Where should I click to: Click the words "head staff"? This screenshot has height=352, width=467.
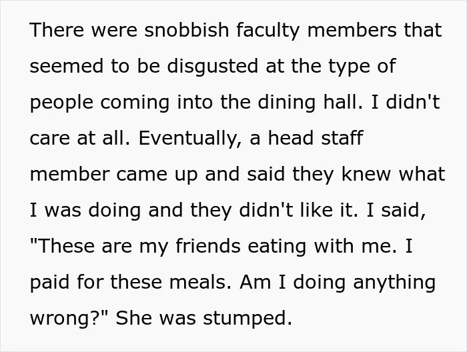coord(316,138)
